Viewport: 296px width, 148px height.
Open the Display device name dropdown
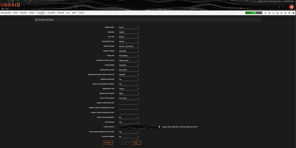tap(129, 70)
